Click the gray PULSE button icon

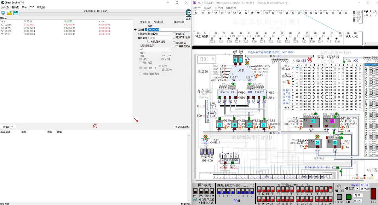(x=339, y=197)
